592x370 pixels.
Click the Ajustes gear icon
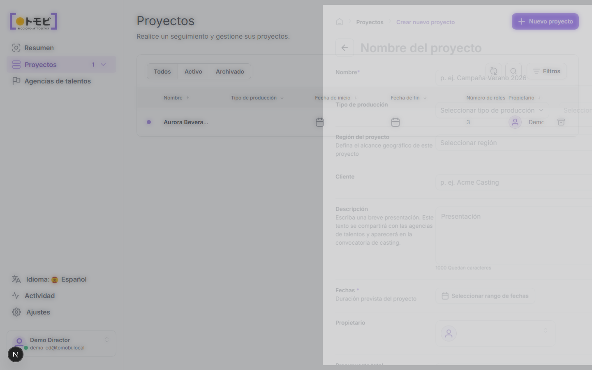pyautogui.click(x=16, y=312)
